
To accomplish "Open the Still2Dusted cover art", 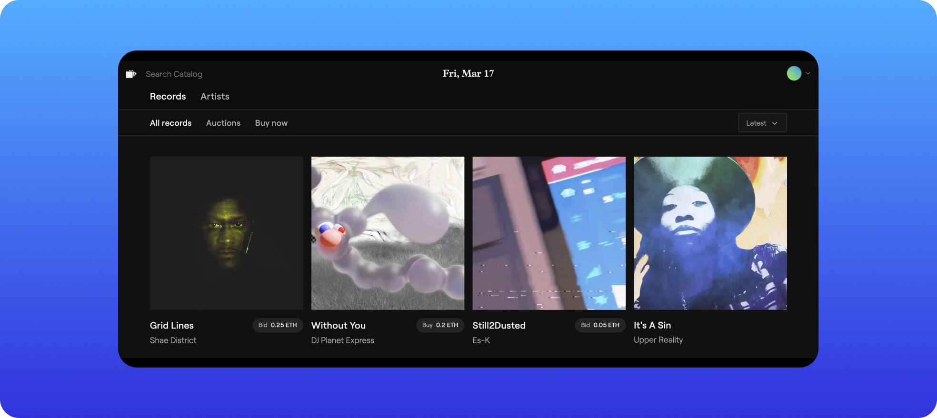I will click(549, 233).
